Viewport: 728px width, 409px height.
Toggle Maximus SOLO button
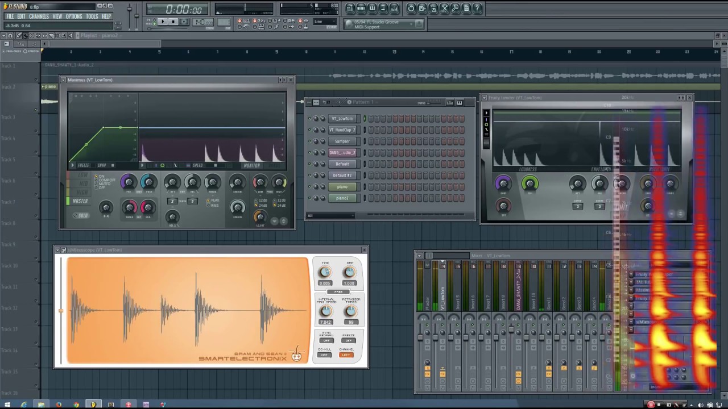(x=81, y=215)
